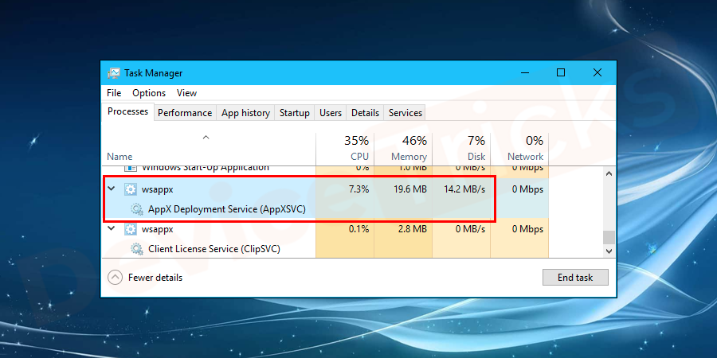This screenshot has width=717, height=358.
Task: Click the Fewer details circle arrow icon
Action: [116, 278]
